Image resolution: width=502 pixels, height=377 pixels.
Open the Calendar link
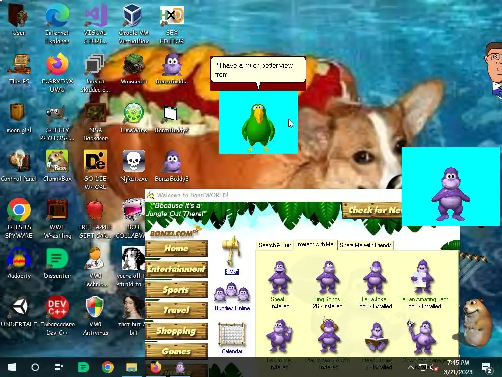[x=232, y=351]
